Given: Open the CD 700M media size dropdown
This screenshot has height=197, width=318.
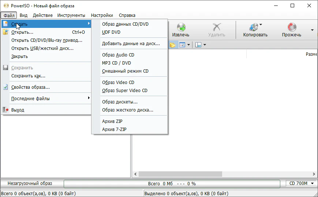Looking at the screenshot, I should coord(302,183).
